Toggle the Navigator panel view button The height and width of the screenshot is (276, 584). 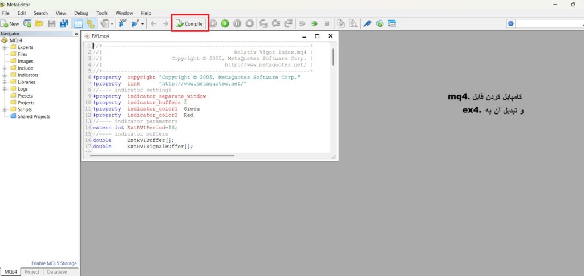pyautogui.click(x=78, y=23)
